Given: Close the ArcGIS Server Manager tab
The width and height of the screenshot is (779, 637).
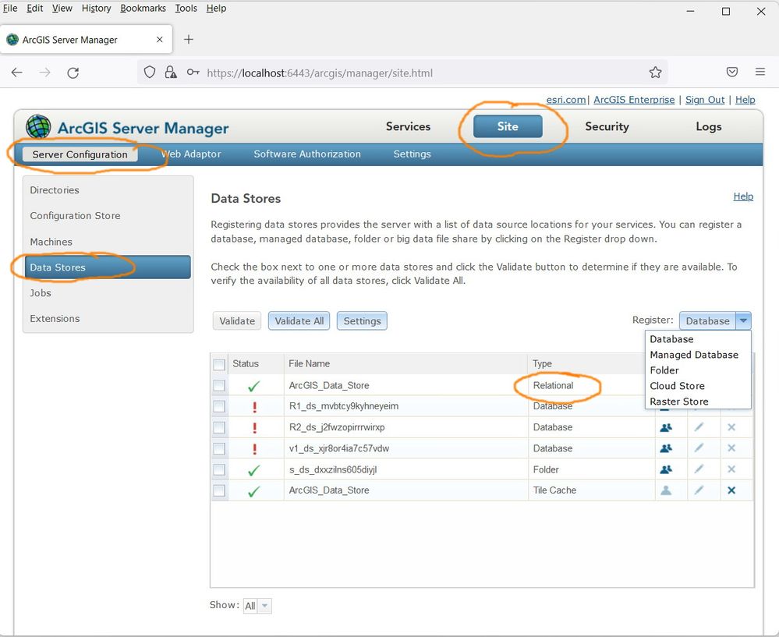Looking at the screenshot, I should point(160,39).
